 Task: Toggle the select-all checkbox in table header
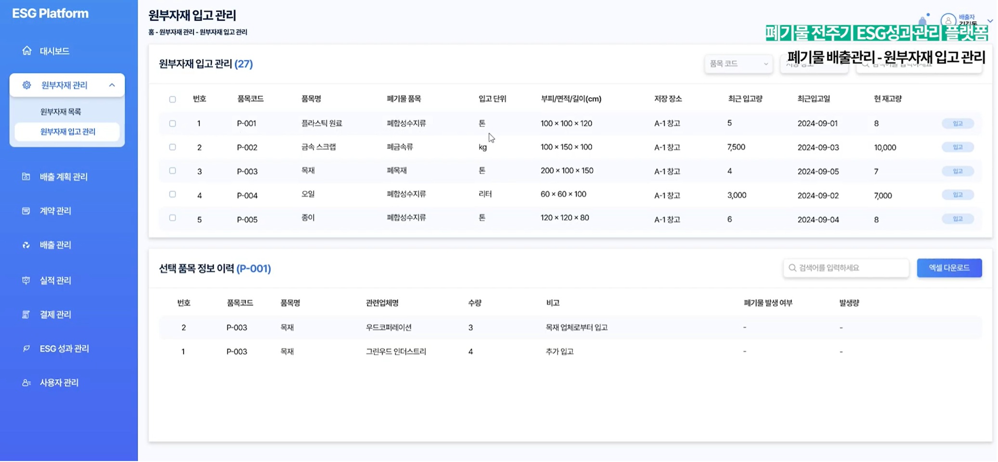pyautogui.click(x=172, y=99)
